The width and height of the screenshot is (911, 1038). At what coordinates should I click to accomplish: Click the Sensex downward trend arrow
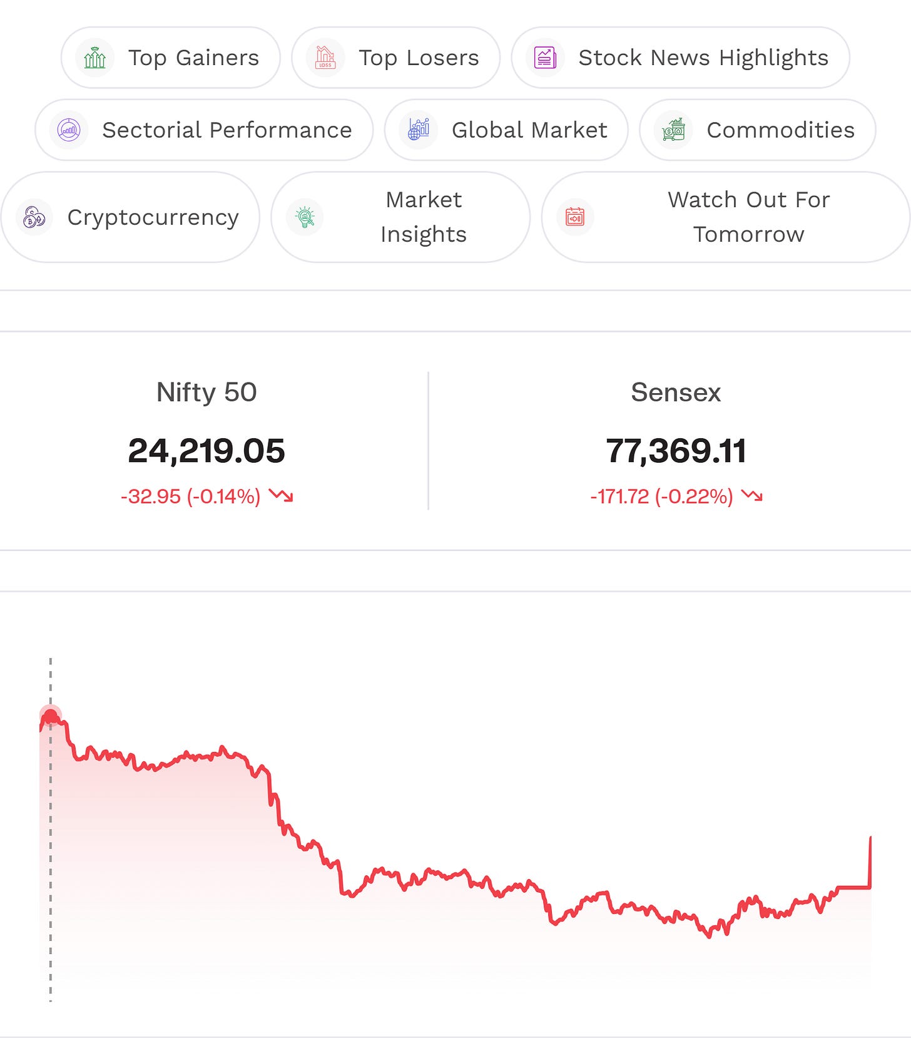point(752,496)
